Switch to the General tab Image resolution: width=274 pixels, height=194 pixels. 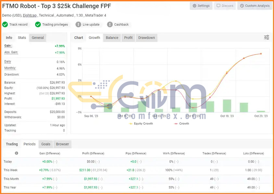[38, 38]
